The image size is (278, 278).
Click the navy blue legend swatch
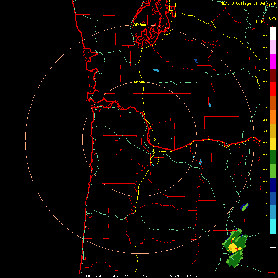[273, 185]
